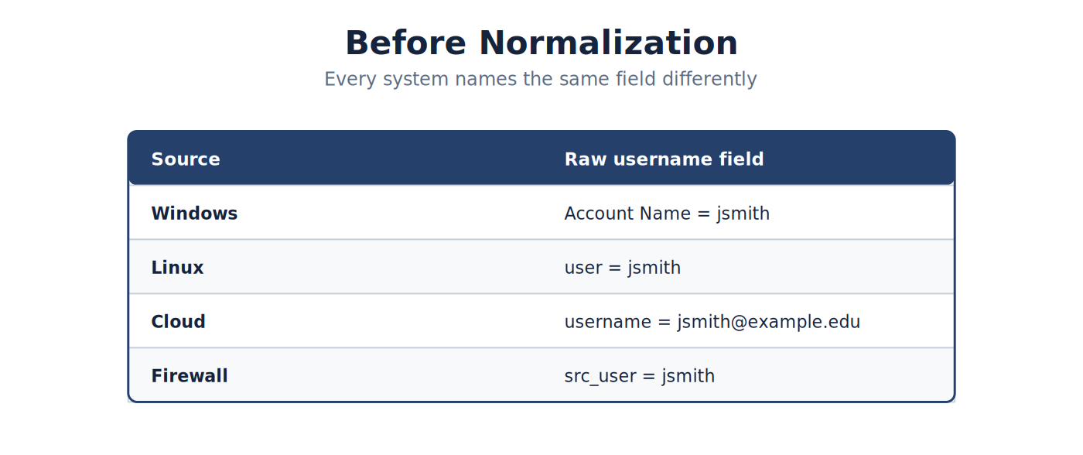Click the word 'Normalization' in the heading
Screen dimensions: 1083x455
608,43
